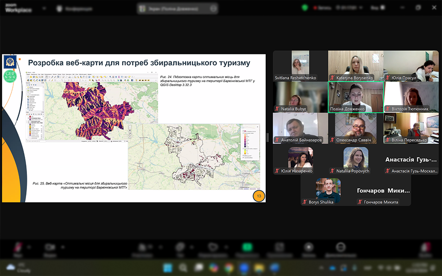
Task: Click the green encryption shield icon
Action: click(x=305, y=8)
